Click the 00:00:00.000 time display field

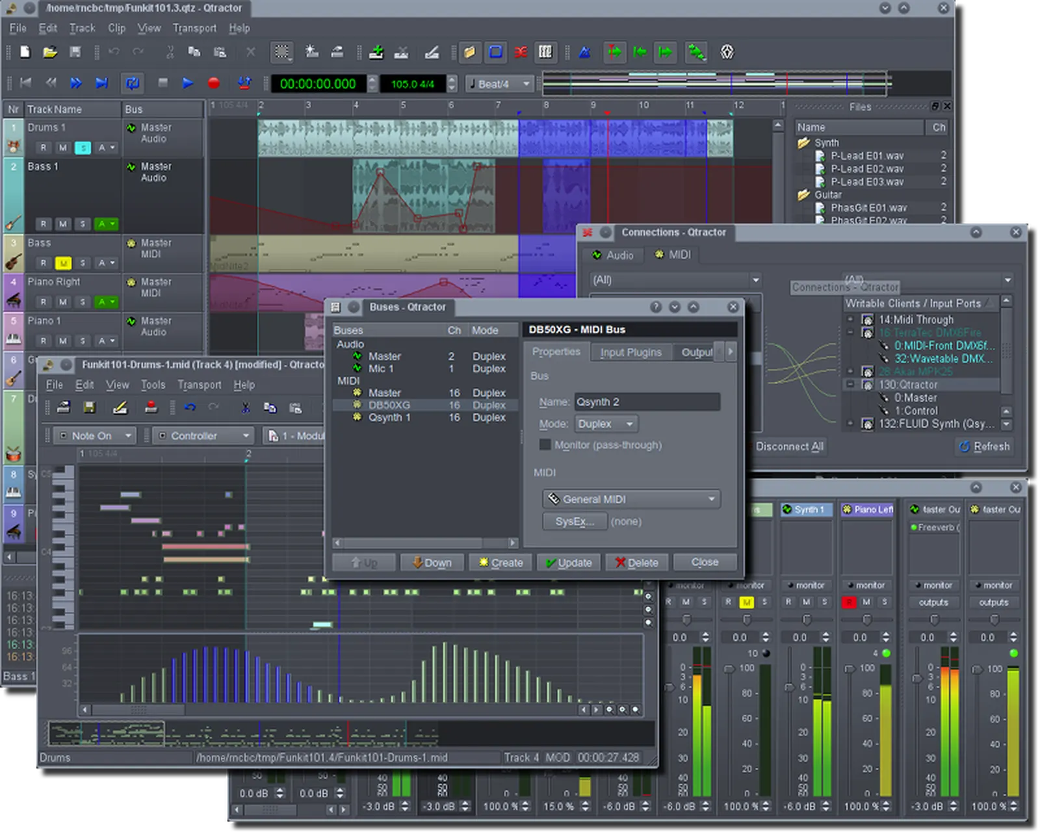tap(318, 84)
